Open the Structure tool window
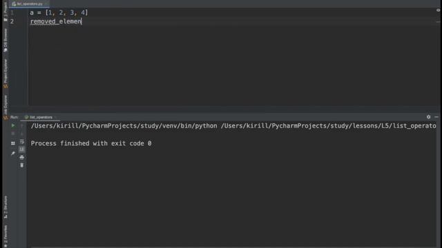 click(x=6, y=207)
